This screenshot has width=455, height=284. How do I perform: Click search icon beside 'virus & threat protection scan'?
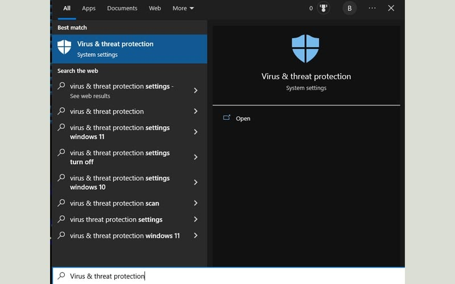click(61, 203)
